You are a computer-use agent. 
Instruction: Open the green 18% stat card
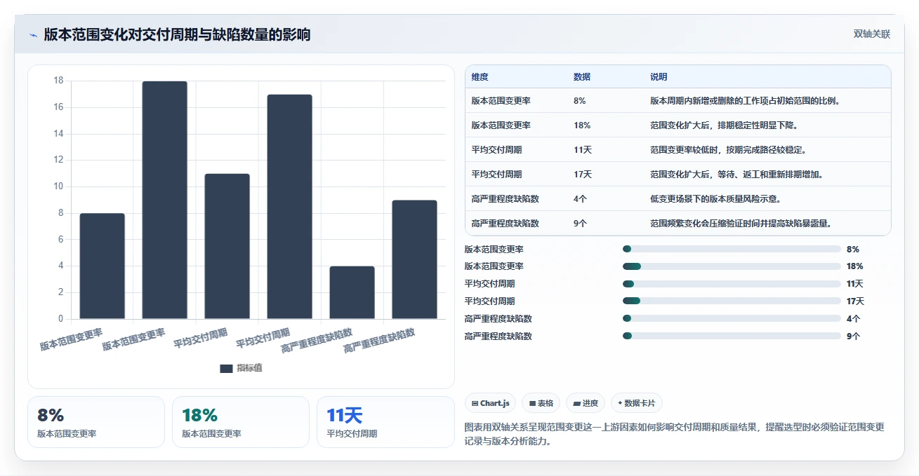point(241,422)
